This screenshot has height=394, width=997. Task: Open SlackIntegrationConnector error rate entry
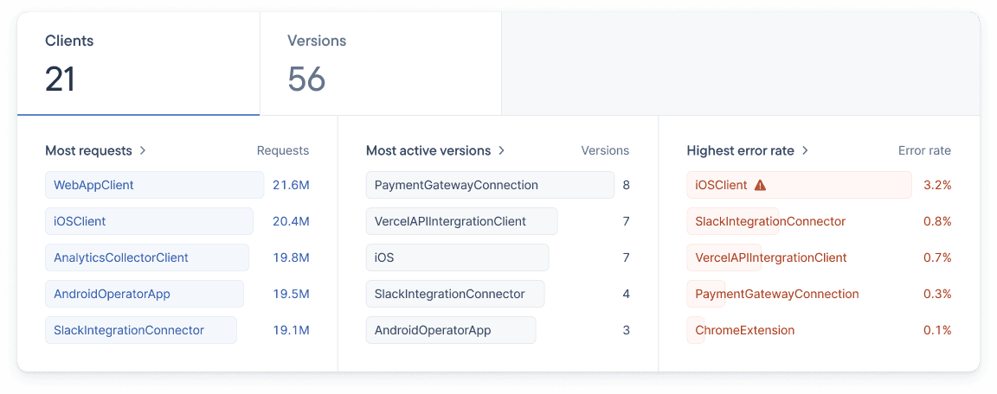(x=770, y=221)
